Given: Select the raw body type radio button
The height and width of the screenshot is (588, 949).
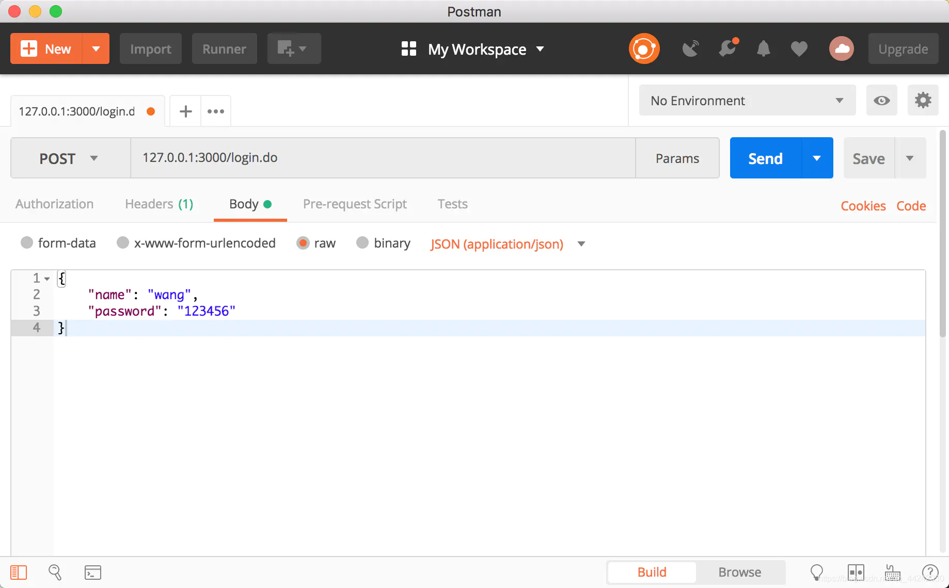Looking at the screenshot, I should [303, 243].
